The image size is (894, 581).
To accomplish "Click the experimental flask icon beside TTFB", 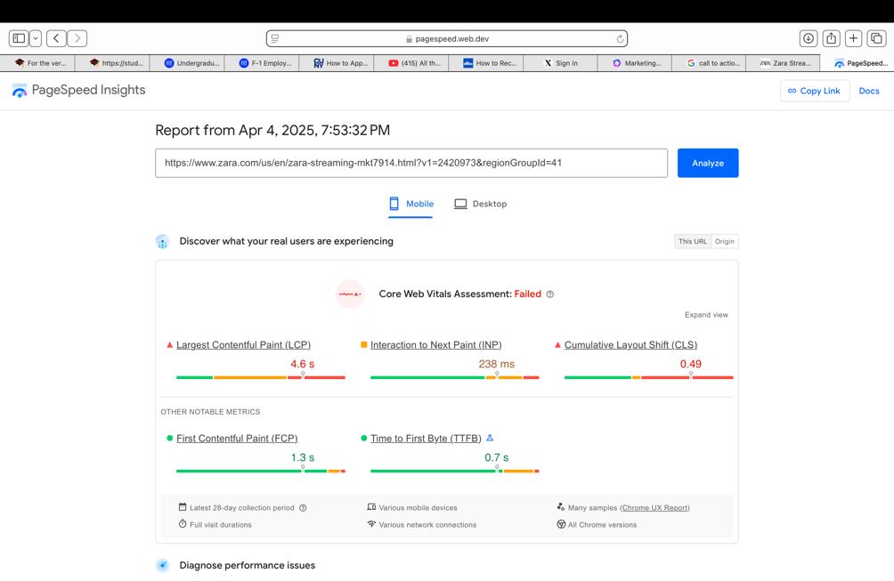I will 490,438.
